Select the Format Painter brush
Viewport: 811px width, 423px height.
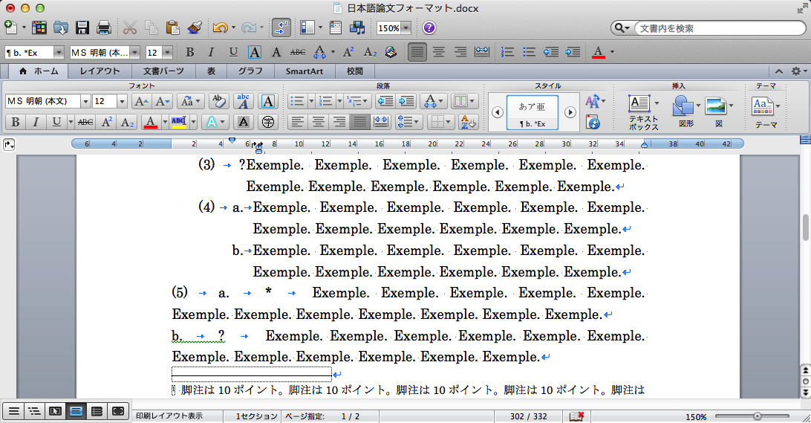pyautogui.click(x=195, y=28)
